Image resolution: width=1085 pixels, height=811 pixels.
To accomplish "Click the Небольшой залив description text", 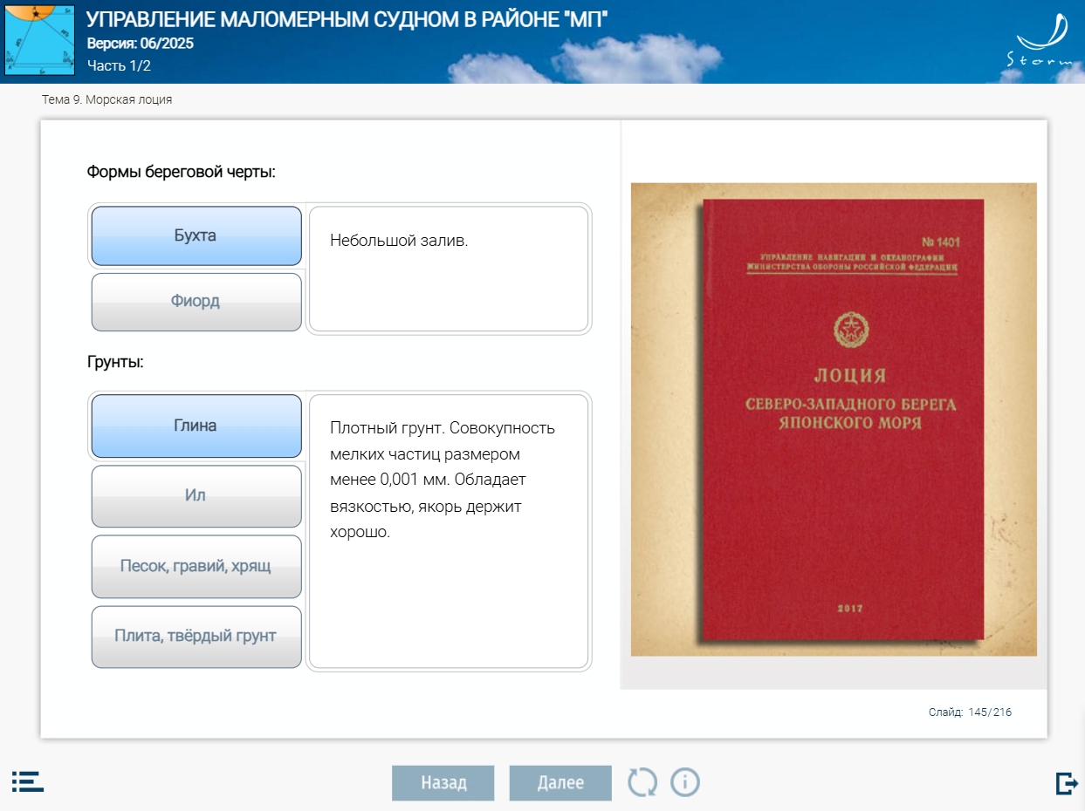I will pos(399,241).
